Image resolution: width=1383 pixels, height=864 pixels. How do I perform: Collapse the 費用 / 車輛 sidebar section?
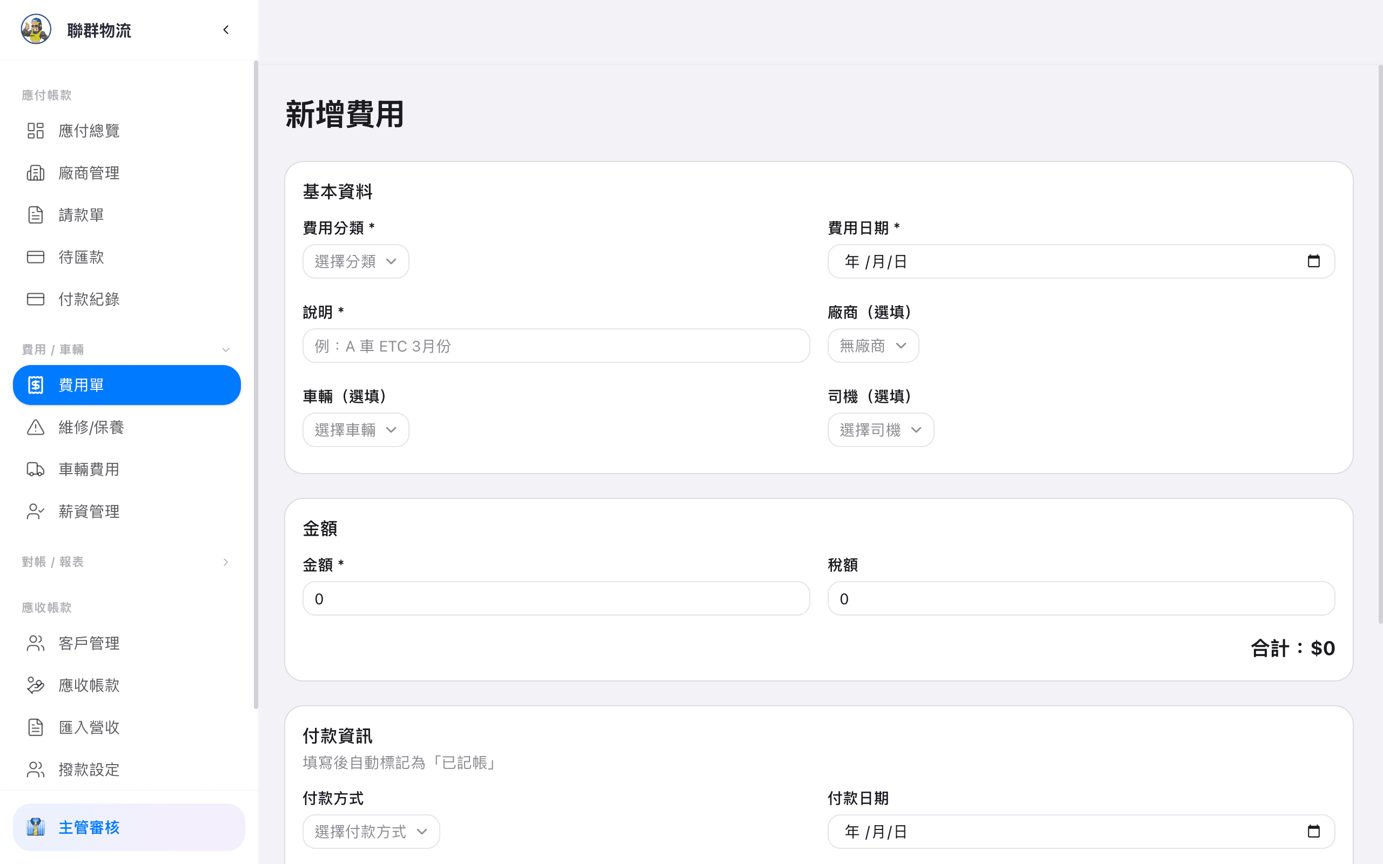pyautogui.click(x=226, y=350)
